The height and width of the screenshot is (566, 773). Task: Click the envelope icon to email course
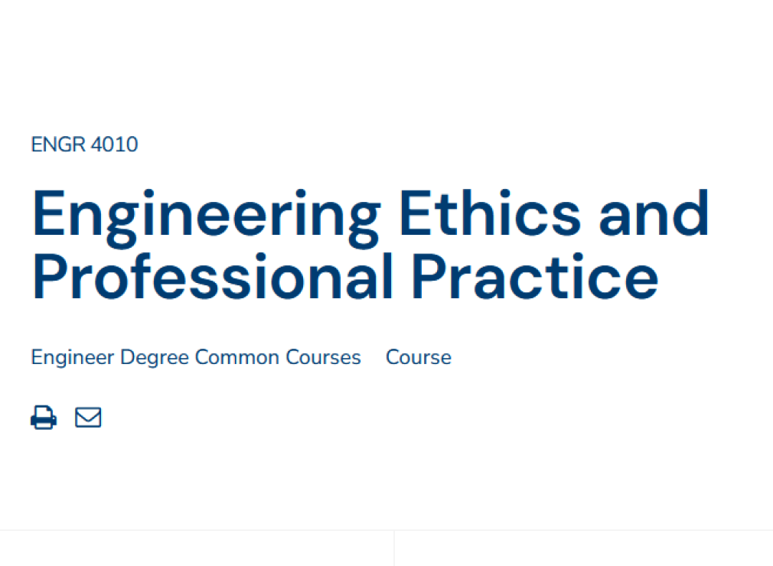coord(88,418)
